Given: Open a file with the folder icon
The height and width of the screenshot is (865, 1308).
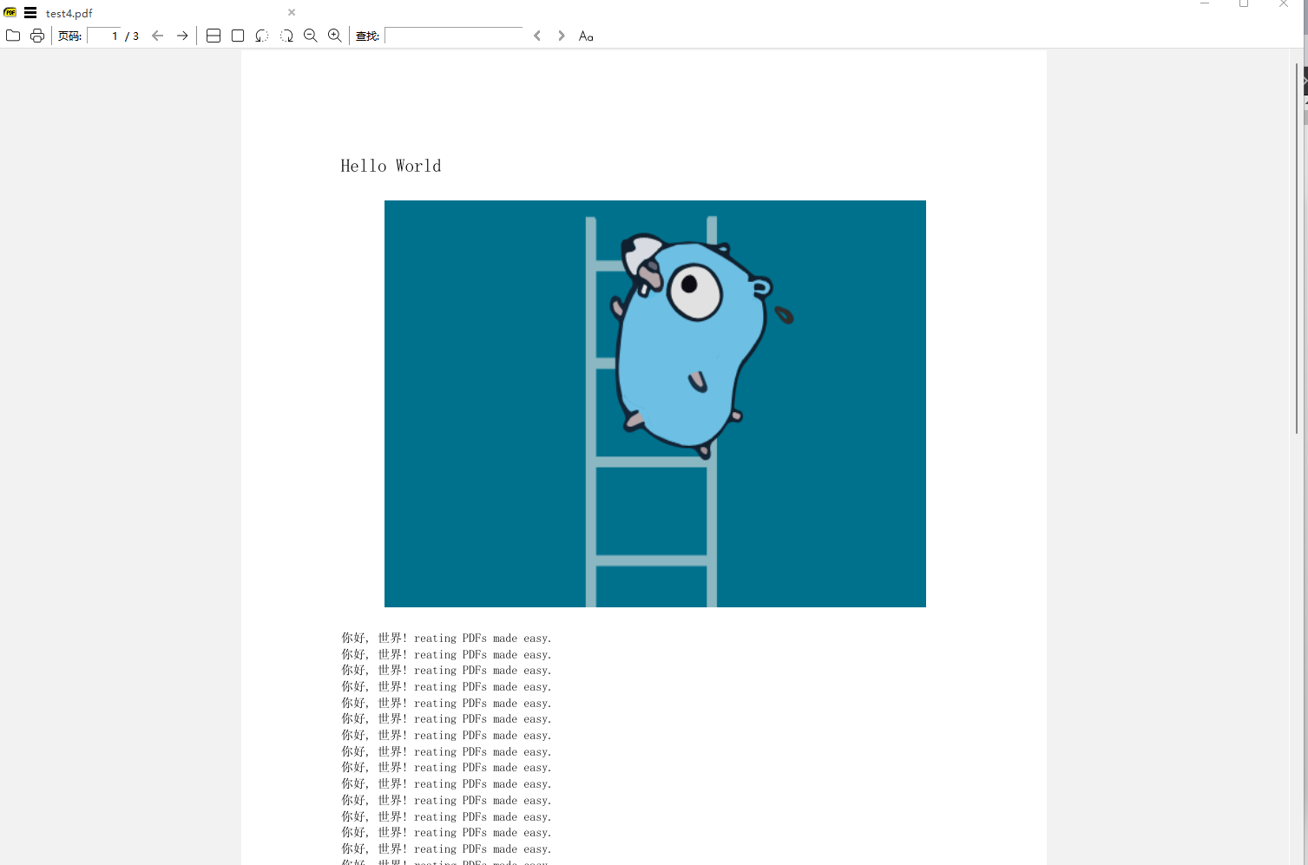Looking at the screenshot, I should (13, 36).
